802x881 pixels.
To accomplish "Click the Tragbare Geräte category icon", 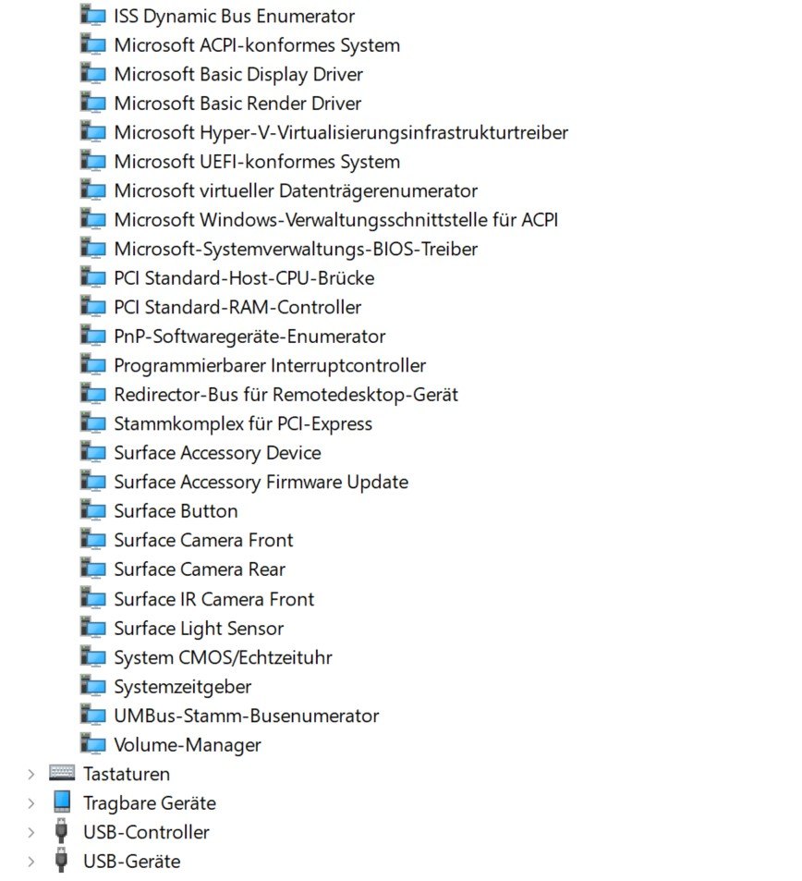I will 62,803.
